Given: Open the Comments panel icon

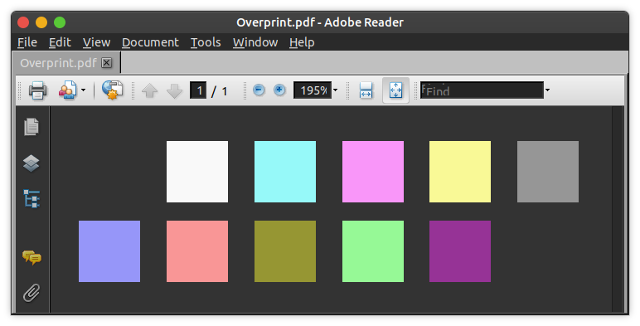Looking at the screenshot, I should coord(32,257).
